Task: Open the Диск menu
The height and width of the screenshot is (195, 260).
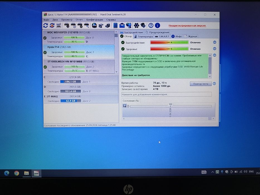Action: click(x=55, y=20)
